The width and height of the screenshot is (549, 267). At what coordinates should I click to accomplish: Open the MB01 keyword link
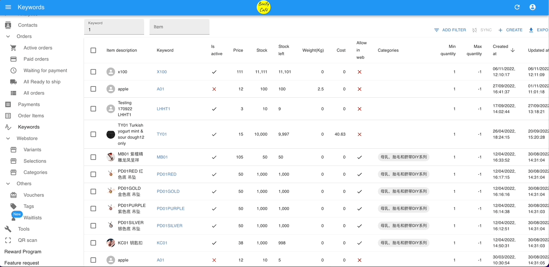pyautogui.click(x=162, y=157)
